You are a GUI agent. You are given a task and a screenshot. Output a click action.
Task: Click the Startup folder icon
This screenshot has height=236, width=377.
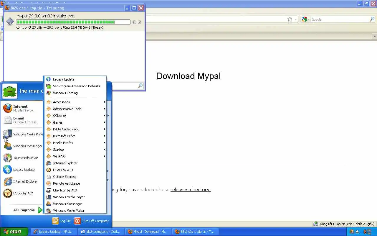coord(49,150)
